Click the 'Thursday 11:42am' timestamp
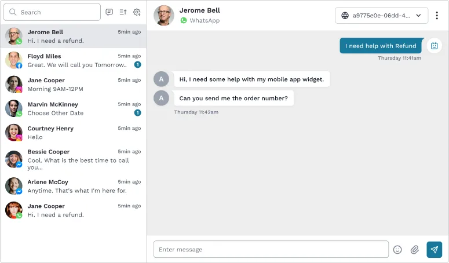The width and height of the screenshot is (449, 263). point(196,112)
